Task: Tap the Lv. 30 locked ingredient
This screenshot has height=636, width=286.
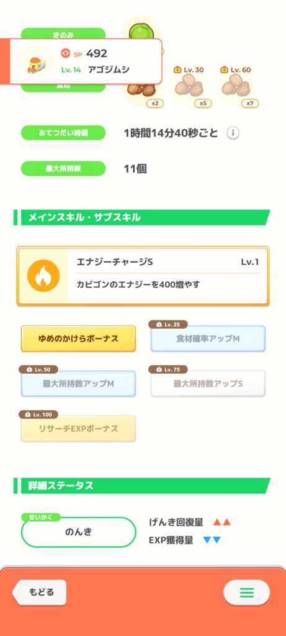Action: click(x=189, y=87)
